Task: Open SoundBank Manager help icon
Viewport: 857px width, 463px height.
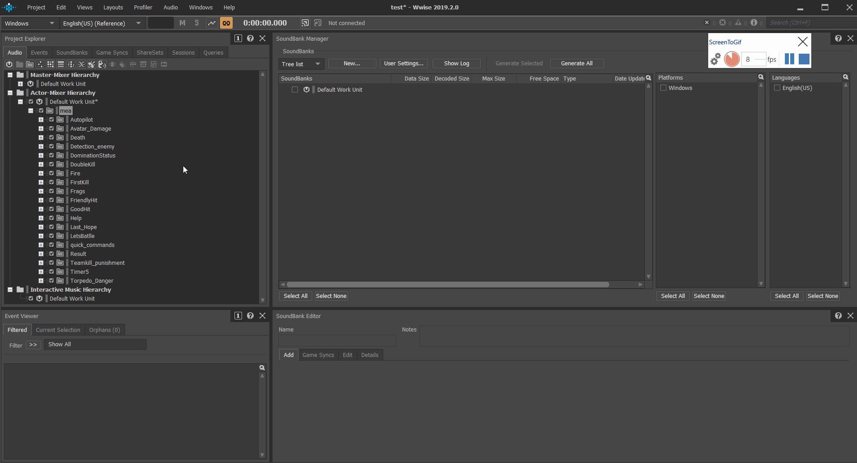Action: click(838, 38)
